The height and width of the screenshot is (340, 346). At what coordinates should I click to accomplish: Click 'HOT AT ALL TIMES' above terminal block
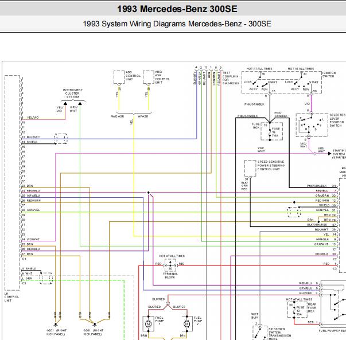click(172, 256)
